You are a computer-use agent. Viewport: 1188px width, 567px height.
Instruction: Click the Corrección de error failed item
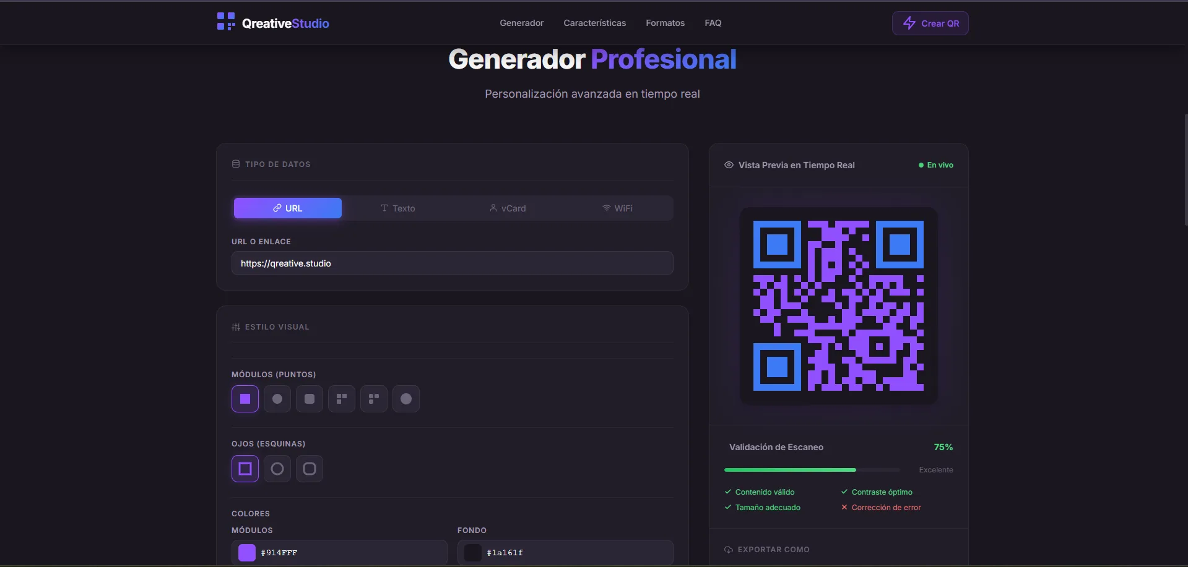pos(881,508)
